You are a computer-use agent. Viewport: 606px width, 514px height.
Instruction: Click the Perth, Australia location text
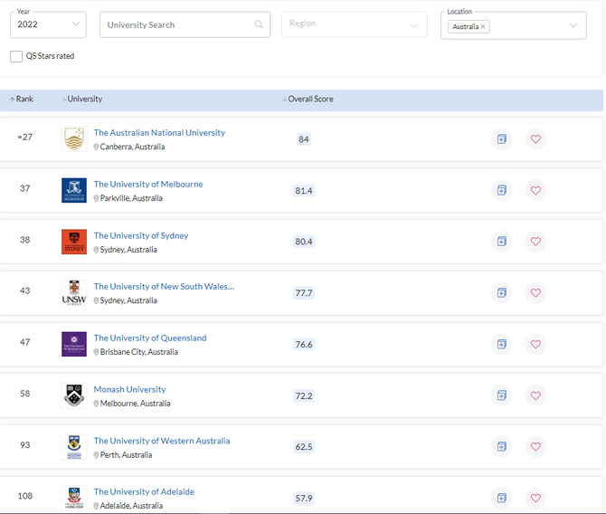126,455
